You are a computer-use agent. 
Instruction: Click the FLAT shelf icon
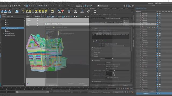pyautogui.click(x=40, y=11)
